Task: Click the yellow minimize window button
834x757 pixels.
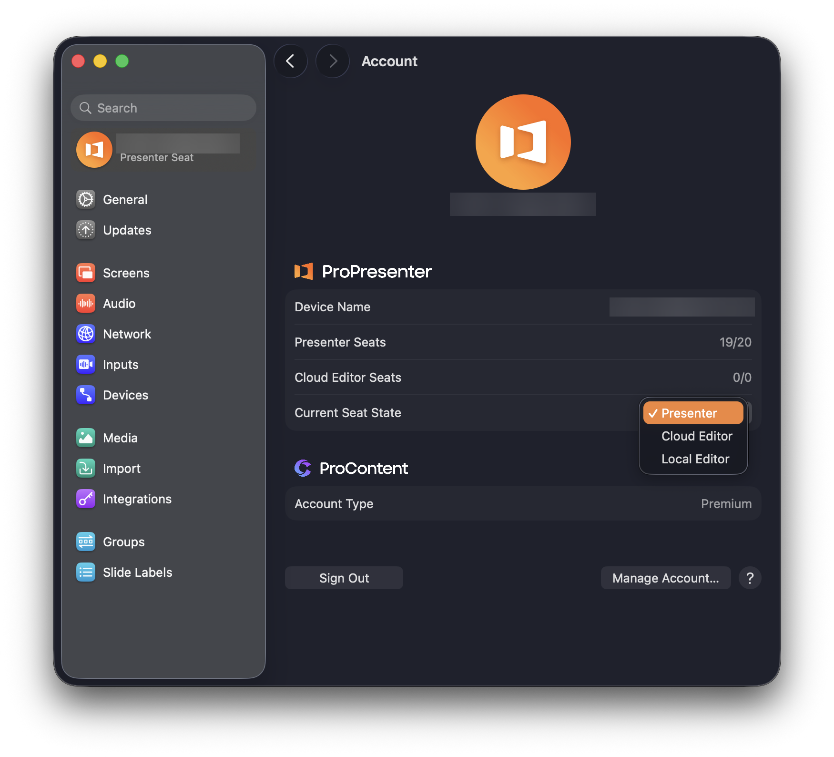Action: (100, 61)
